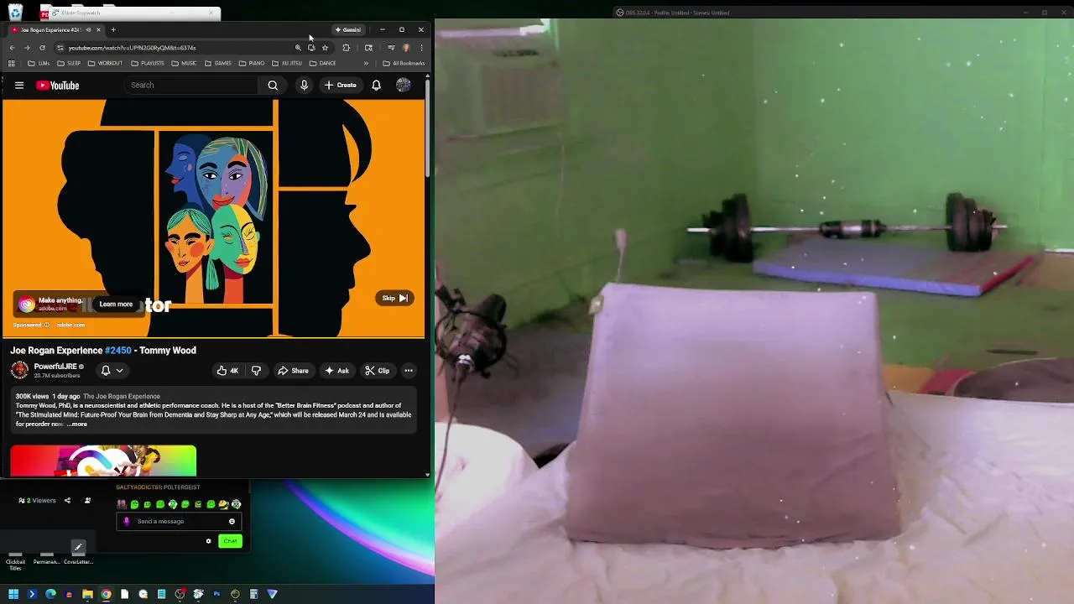This screenshot has height=604, width=1074.
Task: Click the YouTube search magnifier button
Action: 273,85
